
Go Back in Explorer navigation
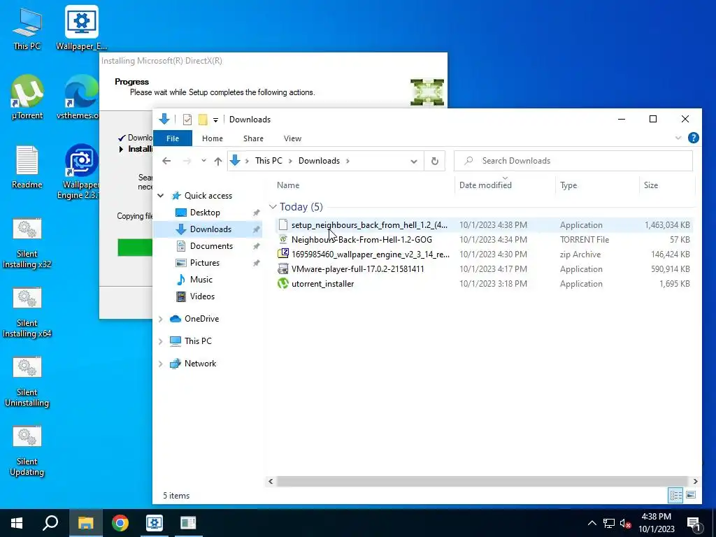pyautogui.click(x=166, y=161)
